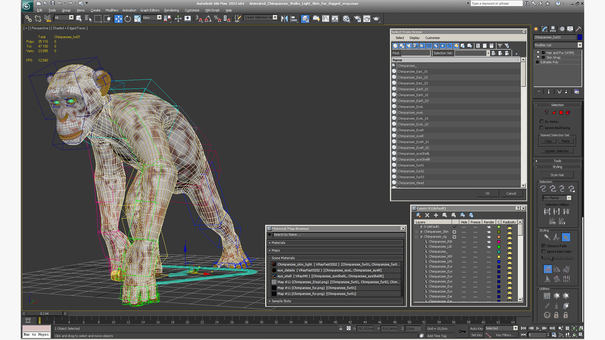Enable Ignore Backfacing checkbox

(542, 128)
